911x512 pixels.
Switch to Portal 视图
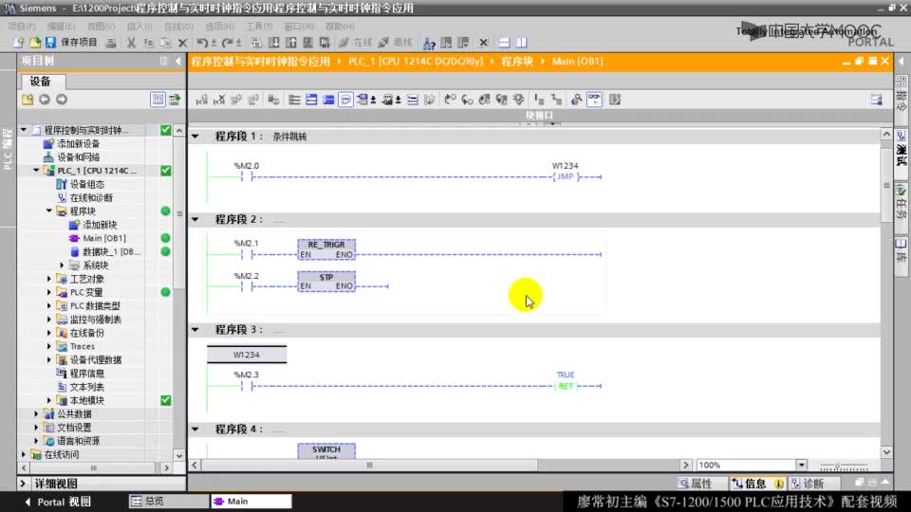point(58,502)
